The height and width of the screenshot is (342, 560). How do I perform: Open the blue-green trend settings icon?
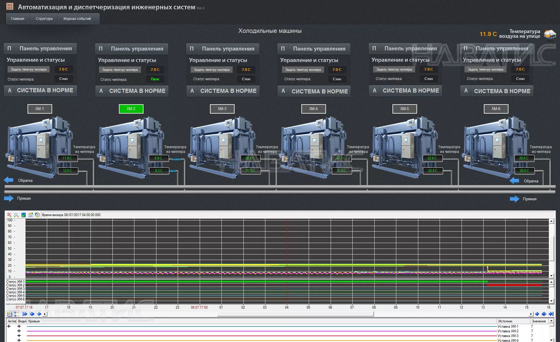23,215
